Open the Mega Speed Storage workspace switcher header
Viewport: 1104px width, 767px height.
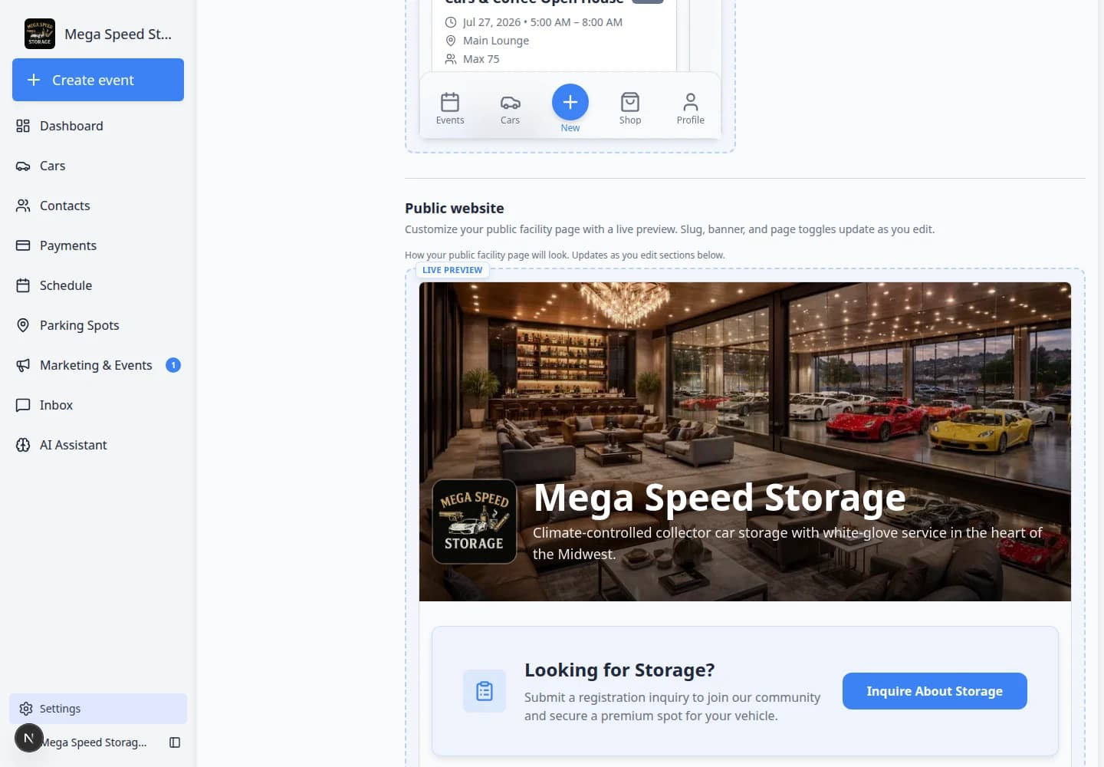(98, 34)
